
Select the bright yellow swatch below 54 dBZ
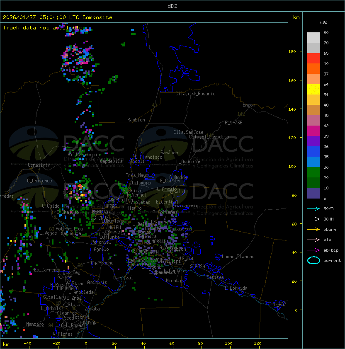coord(313,90)
